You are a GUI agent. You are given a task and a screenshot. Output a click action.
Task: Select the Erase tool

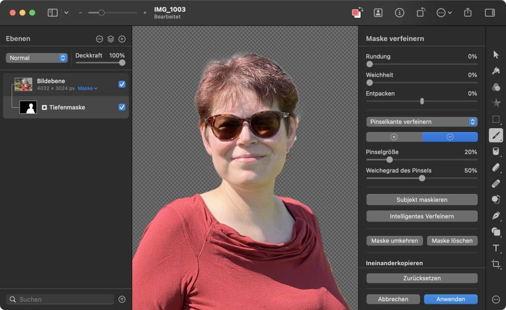click(x=496, y=167)
